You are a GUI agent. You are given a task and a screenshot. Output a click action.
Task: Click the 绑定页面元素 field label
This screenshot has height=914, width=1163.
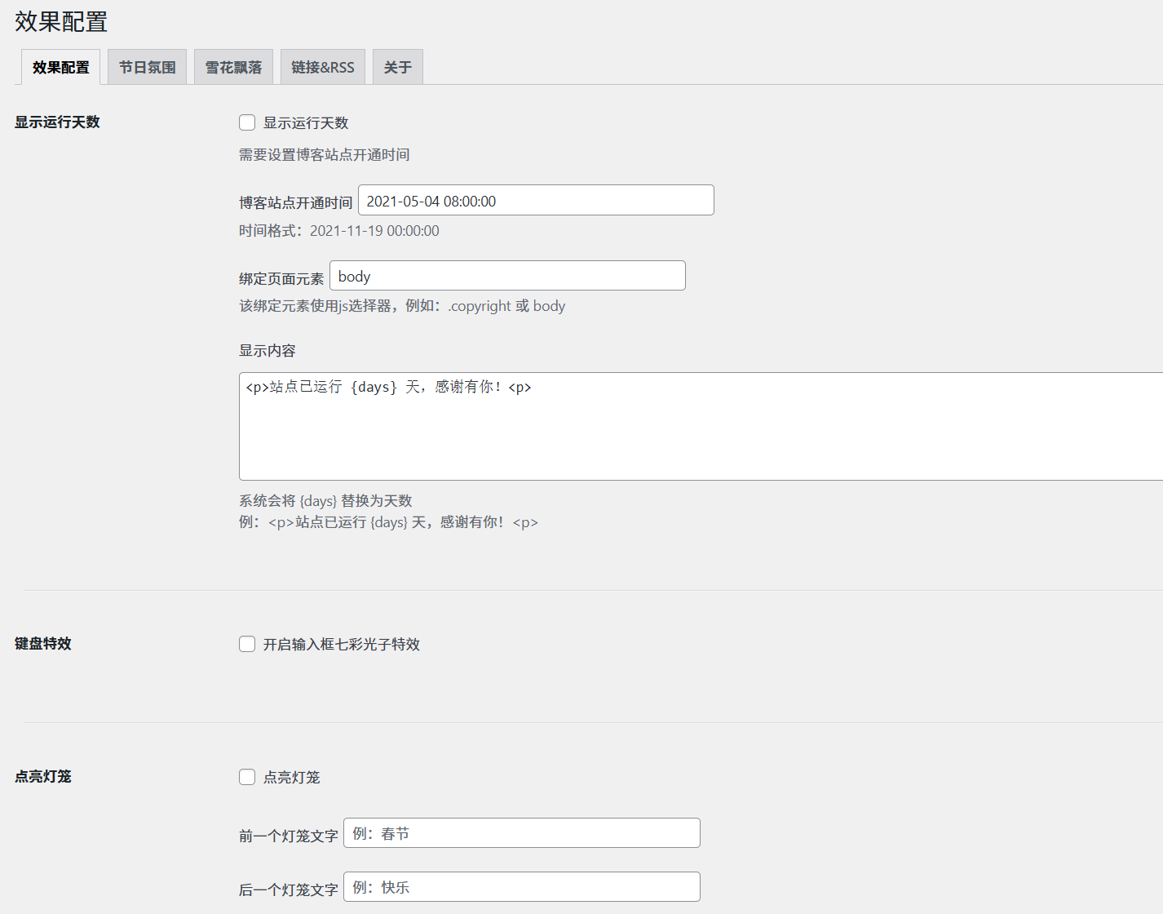pyautogui.click(x=281, y=279)
